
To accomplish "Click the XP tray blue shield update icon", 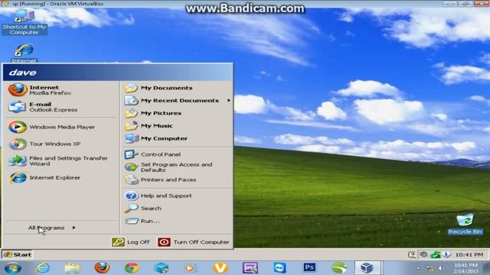I will coord(447,254).
